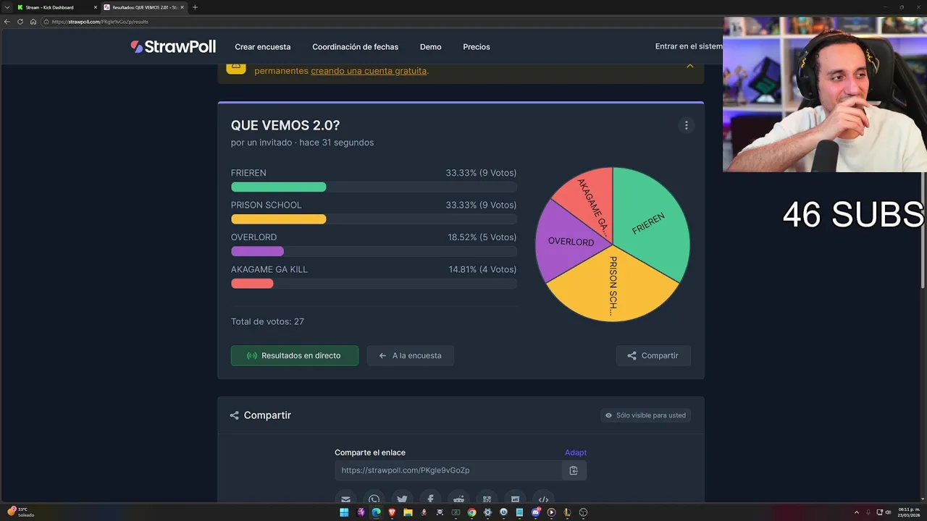Collapse the yellow warning banner

[x=690, y=66]
